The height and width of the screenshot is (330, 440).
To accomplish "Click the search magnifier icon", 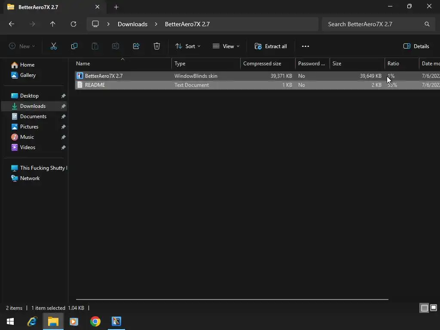I will click(427, 24).
